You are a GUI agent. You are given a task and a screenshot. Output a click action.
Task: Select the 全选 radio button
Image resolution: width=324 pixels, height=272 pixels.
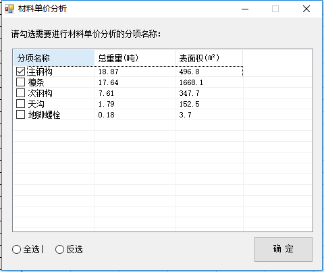(x=16, y=250)
